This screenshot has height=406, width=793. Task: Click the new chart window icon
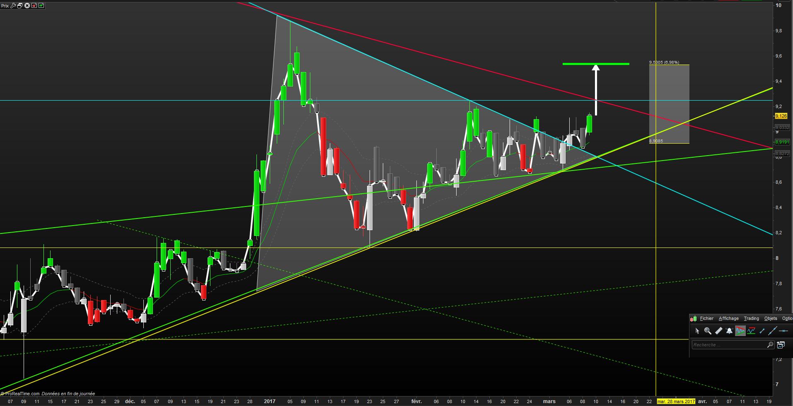point(781,345)
